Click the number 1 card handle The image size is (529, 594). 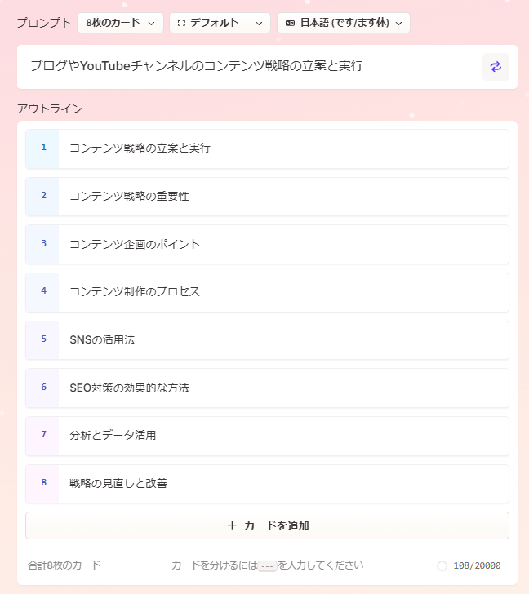pos(42,148)
